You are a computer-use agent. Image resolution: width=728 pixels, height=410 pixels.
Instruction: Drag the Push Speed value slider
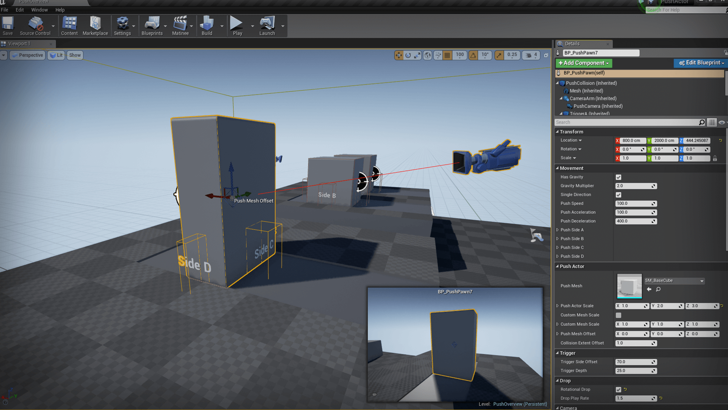coord(635,203)
